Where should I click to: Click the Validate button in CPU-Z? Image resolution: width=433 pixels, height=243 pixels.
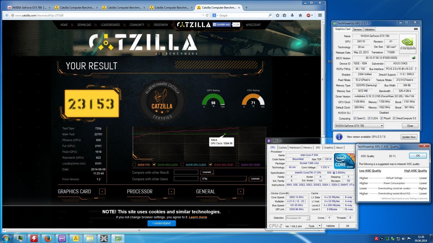point(330,226)
